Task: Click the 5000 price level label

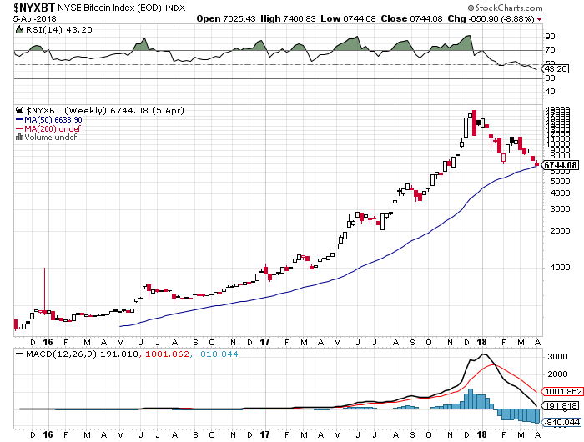Action: tap(560, 182)
